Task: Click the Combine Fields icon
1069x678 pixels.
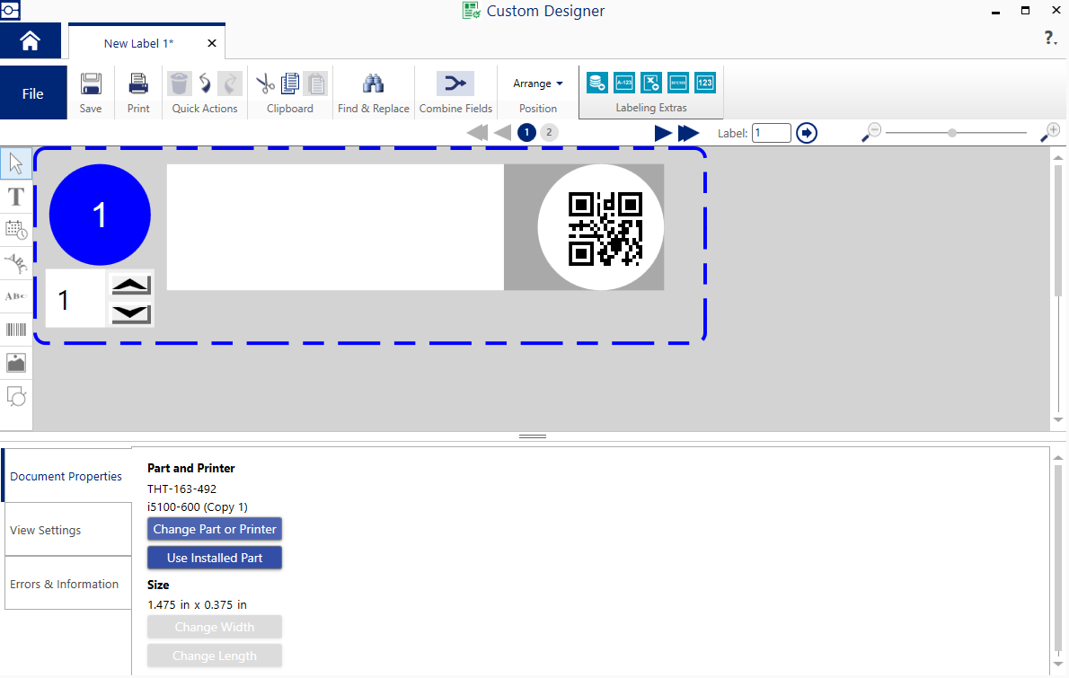Action: (x=455, y=84)
